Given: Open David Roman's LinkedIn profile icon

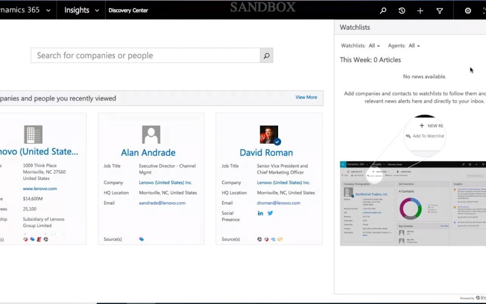Looking at the screenshot, I should 261,213.
